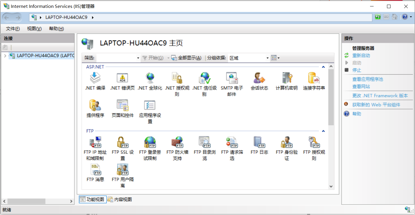Image resolution: width=415 pixels, height=215 pixels.
Task: Click 获取新的 Web 平台组件 link
Action: [376, 105]
